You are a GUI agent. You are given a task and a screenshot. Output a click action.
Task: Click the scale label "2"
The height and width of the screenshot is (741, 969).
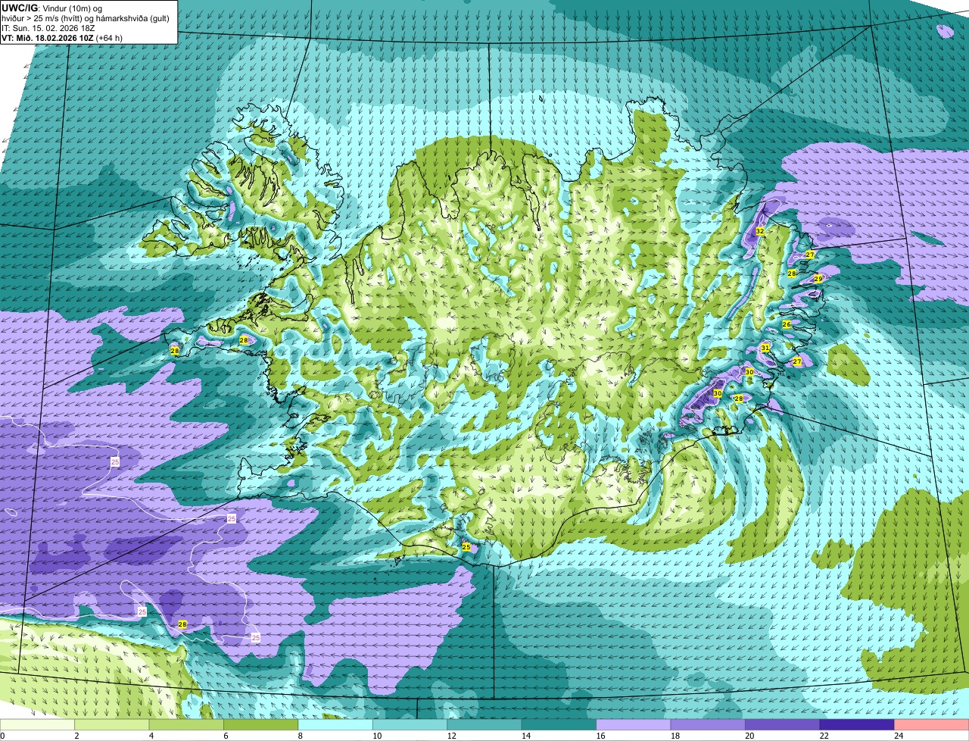tap(76, 736)
